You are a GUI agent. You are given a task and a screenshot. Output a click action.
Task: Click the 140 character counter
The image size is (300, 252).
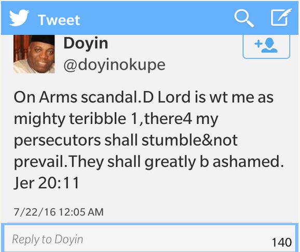(x=282, y=242)
